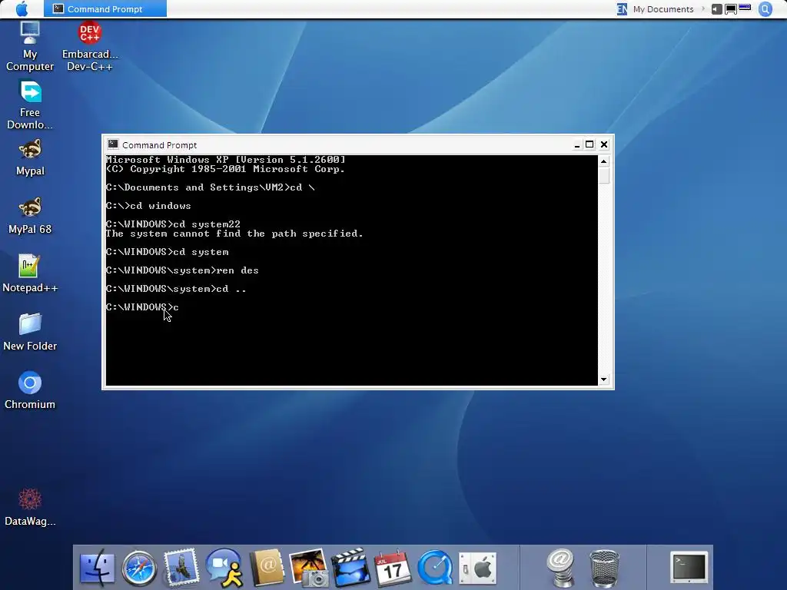The width and height of the screenshot is (787, 590).
Task: Open the Apple menu in top bar
Action: point(22,8)
